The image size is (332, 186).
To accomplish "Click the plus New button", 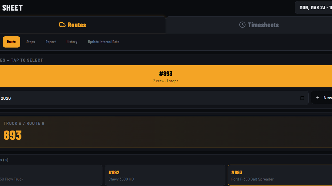I will (x=322, y=97).
